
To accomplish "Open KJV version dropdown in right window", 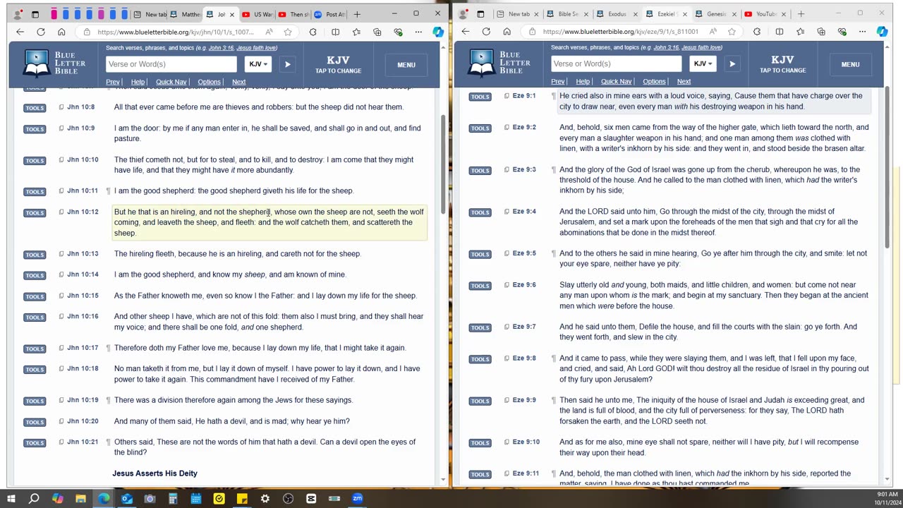I will 703,64.
